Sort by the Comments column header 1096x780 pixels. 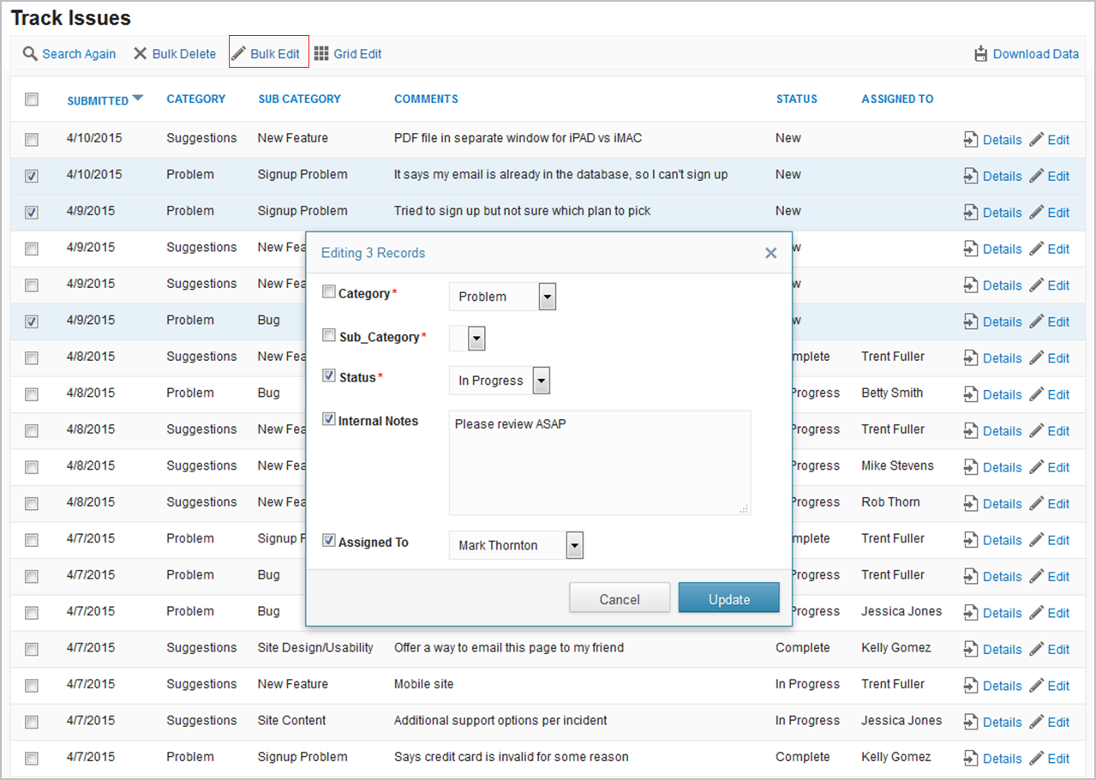pyautogui.click(x=426, y=99)
